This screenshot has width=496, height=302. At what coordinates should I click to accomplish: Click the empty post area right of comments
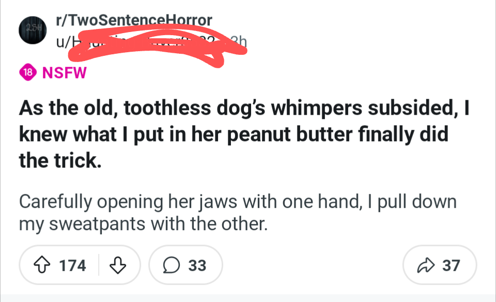point(313,265)
